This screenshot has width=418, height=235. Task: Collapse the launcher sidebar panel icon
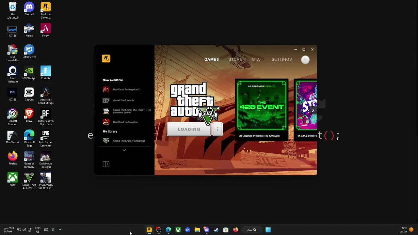pos(106,164)
